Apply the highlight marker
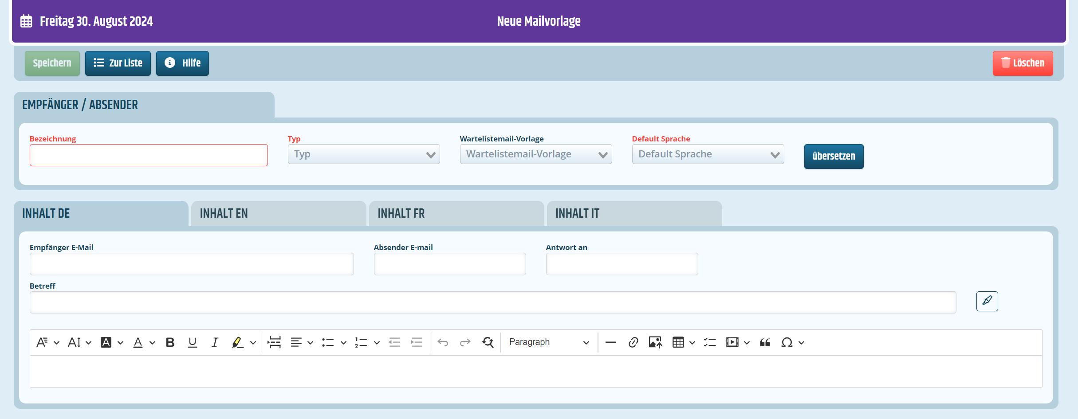 237,342
